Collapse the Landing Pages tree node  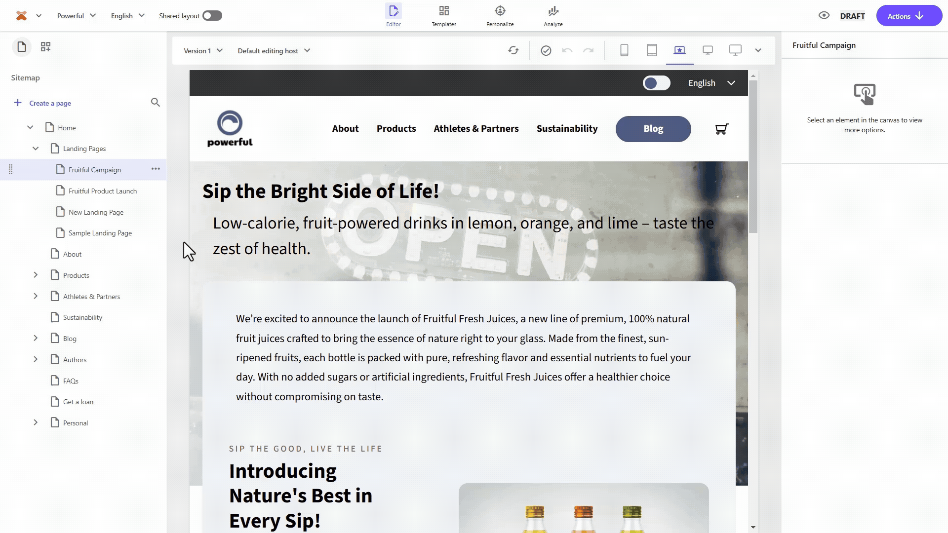coord(36,149)
